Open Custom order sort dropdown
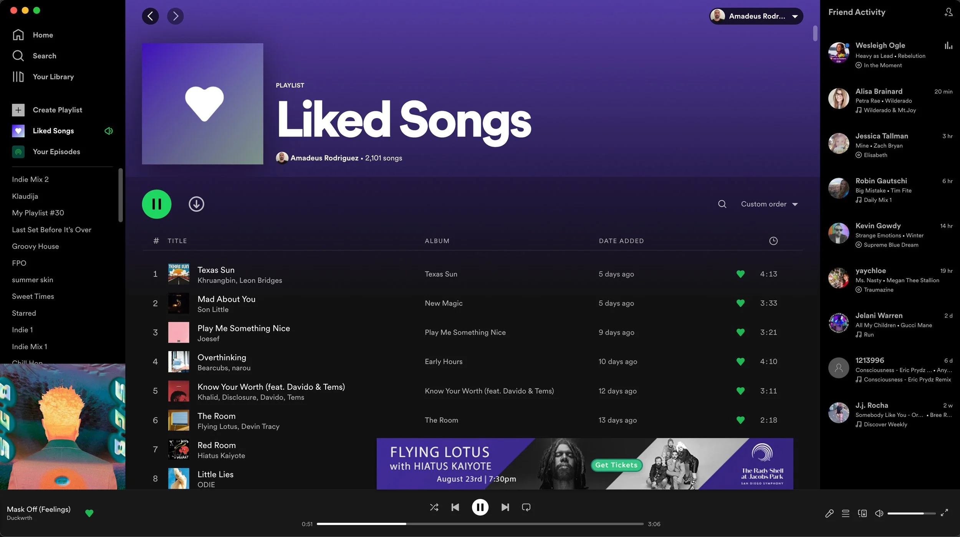This screenshot has height=537, width=960. (769, 204)
